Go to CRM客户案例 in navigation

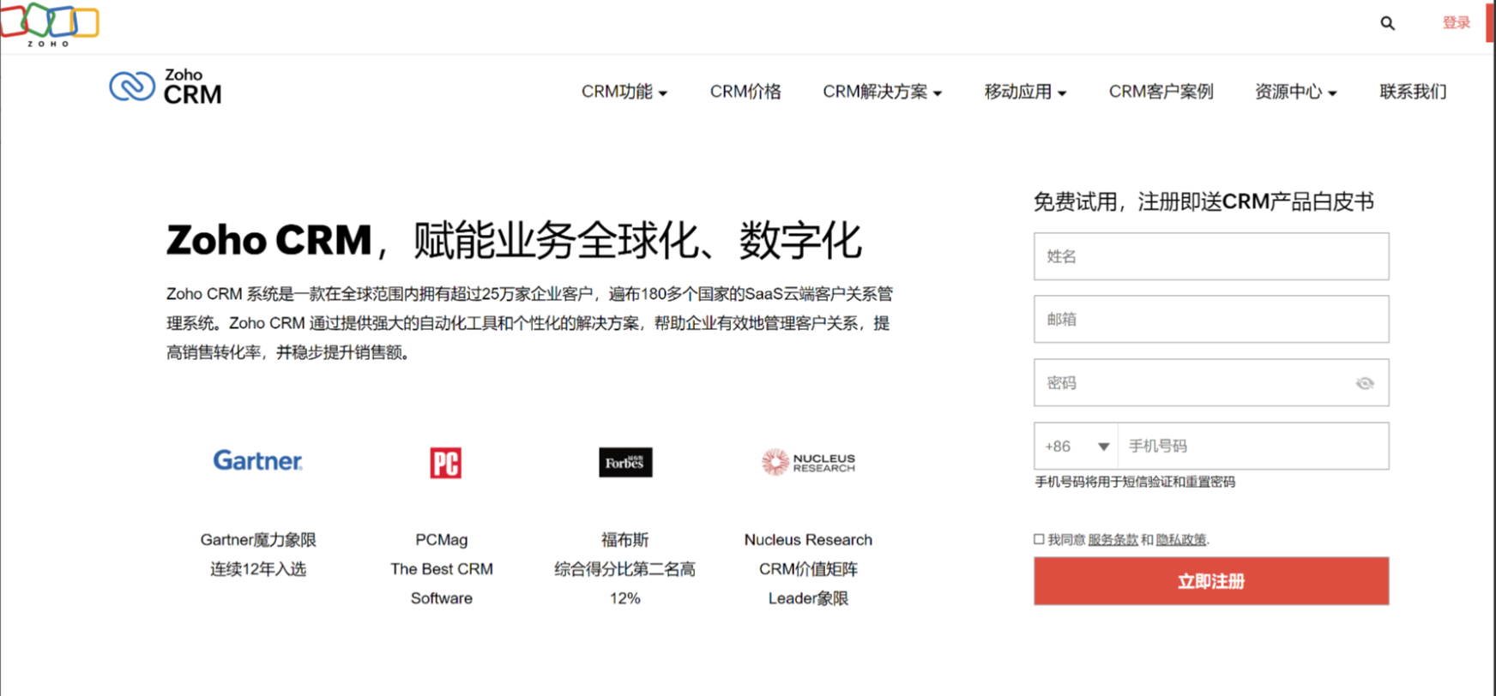click(x=1160, y=92)
